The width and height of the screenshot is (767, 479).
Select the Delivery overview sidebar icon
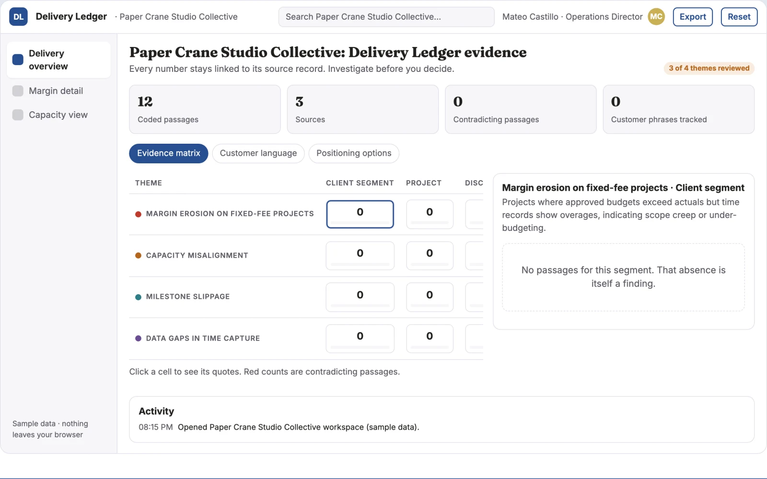coord(18,60)
